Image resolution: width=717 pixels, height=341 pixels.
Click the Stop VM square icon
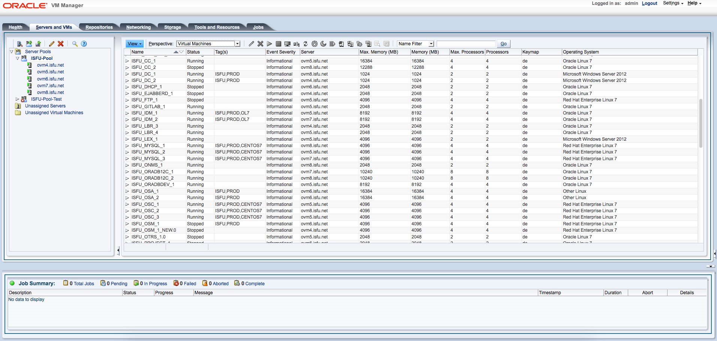pyautogui.click(x=278, y=44)
